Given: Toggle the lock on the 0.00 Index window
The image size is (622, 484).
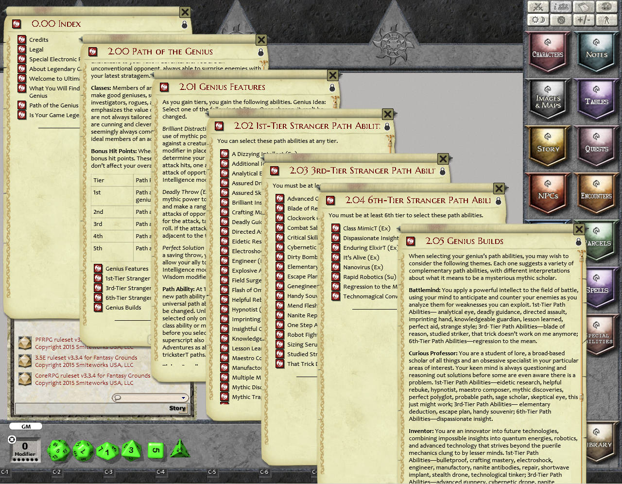Looking at the screenshot, I should [x=185, y=24].
